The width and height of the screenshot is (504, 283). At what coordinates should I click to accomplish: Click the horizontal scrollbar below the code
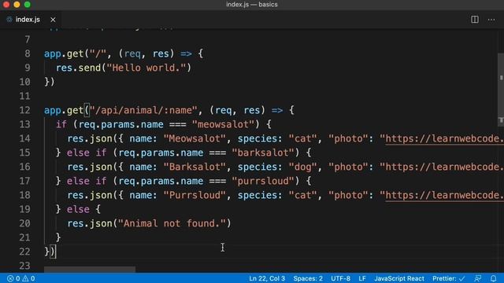90,270
